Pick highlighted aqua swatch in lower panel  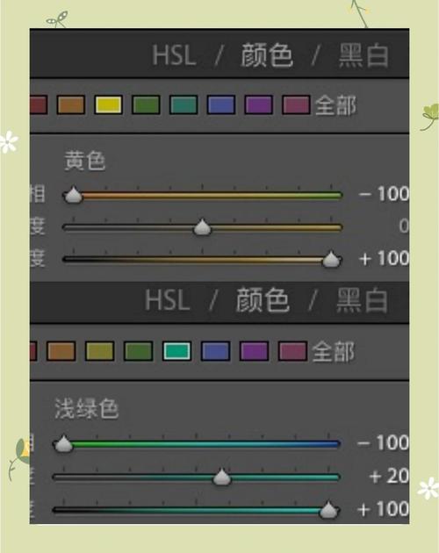point(176,351)
